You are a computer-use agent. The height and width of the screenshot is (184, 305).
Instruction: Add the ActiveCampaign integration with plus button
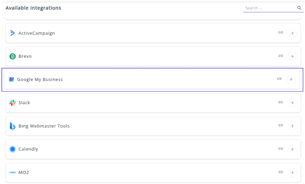click(x=292, y=33)
